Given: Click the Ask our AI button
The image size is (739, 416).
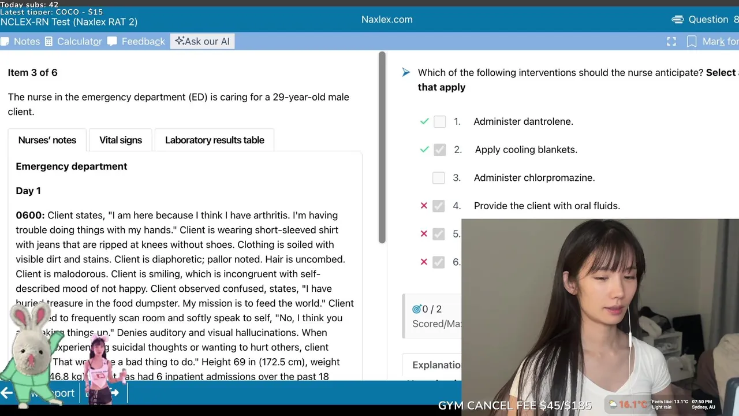Looking at the screenshot, I should (x=203, y=42).
